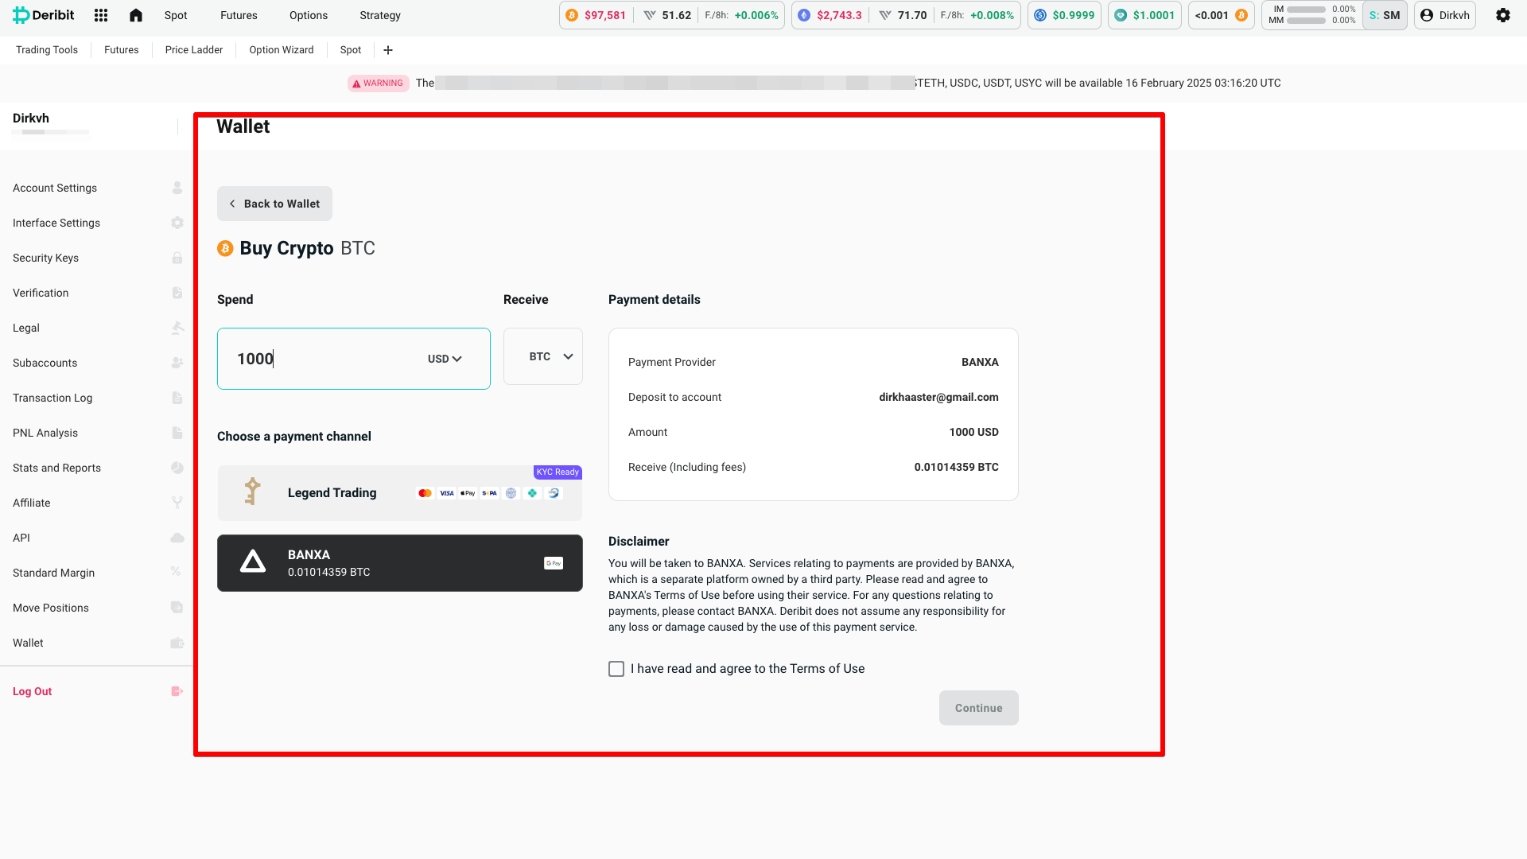Viewport: 1527px width, 859px height.
Task: Open the BTC receive currency dropdown
Action: point(543,356)
